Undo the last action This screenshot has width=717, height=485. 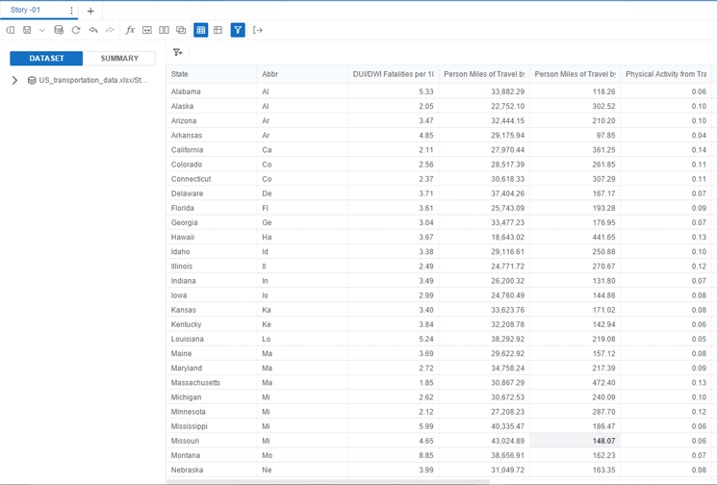pos(93,30)
